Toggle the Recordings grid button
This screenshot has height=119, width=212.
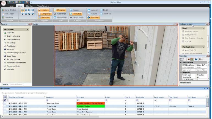(x=60, y=14)
